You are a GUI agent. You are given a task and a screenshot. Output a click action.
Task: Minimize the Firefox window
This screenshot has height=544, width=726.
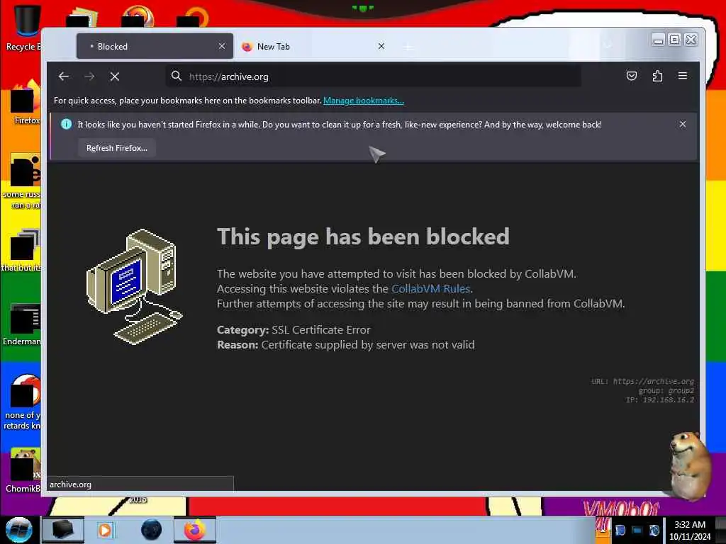658,40
